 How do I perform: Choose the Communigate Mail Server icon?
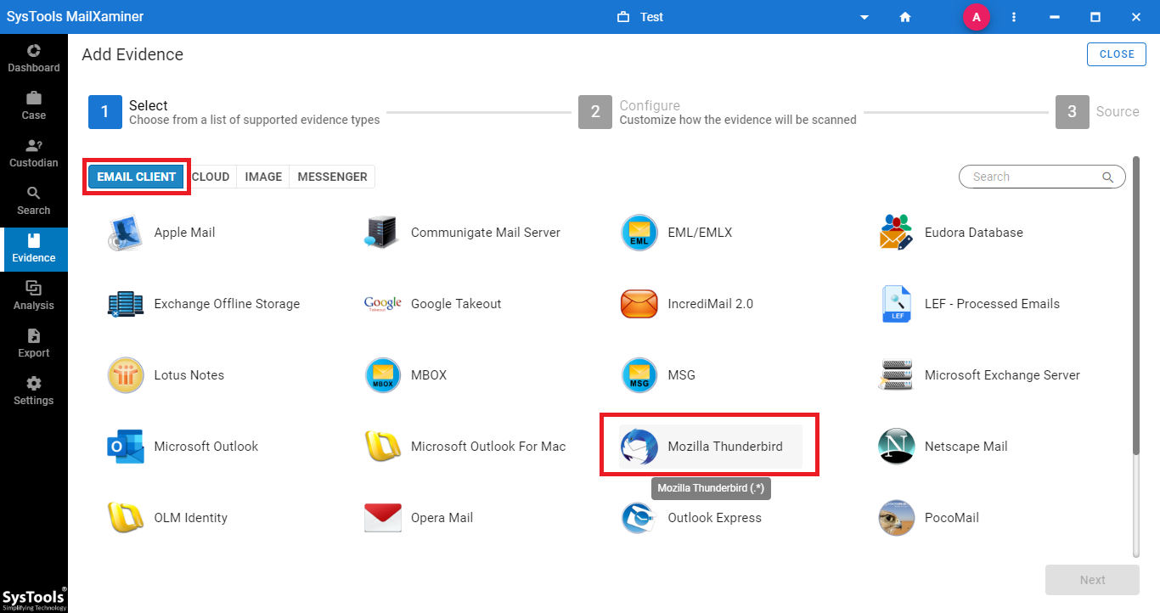(382, 233)
